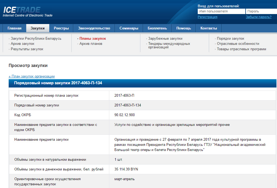Open Товары отраслевых программ link
Viewport: 277px width, 188px height.
pyautogui.click(x=241, y=49)
